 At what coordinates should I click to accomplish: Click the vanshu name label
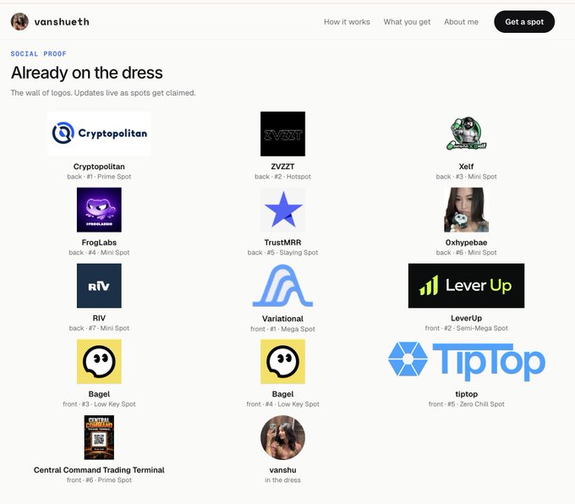tap(282, 470)
